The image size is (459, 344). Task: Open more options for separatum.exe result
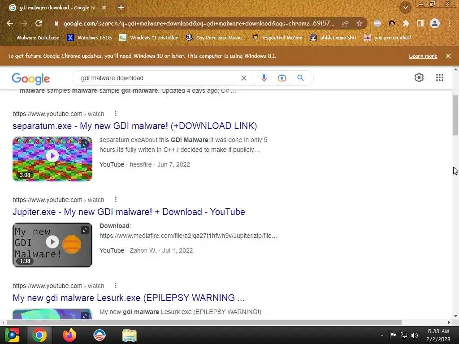[116, 113]
